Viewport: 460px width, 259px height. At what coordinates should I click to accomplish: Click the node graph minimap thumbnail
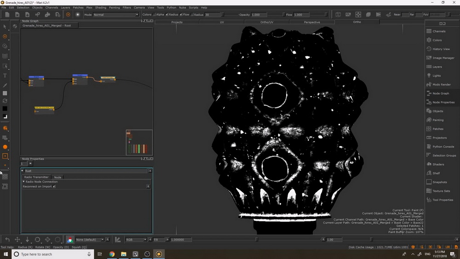click(139, 142)
